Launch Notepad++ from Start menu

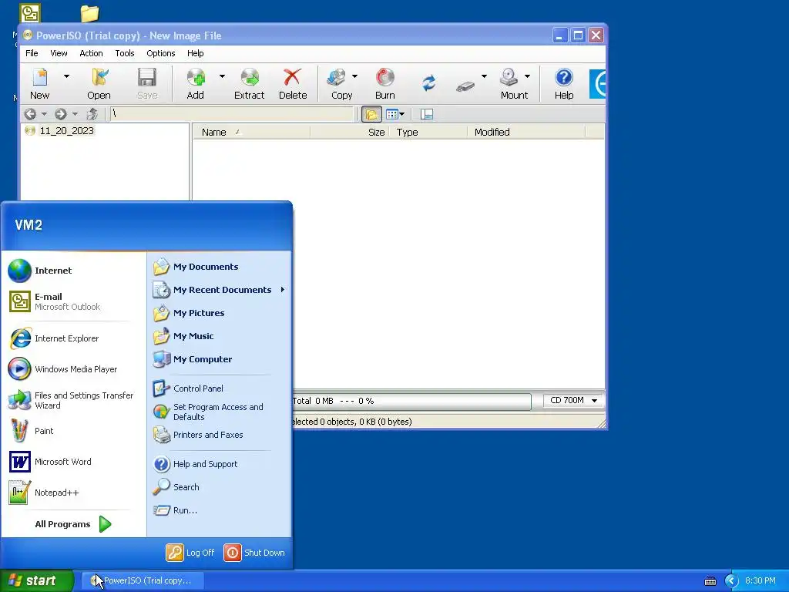pyautogui.click(x=73, y=493)
